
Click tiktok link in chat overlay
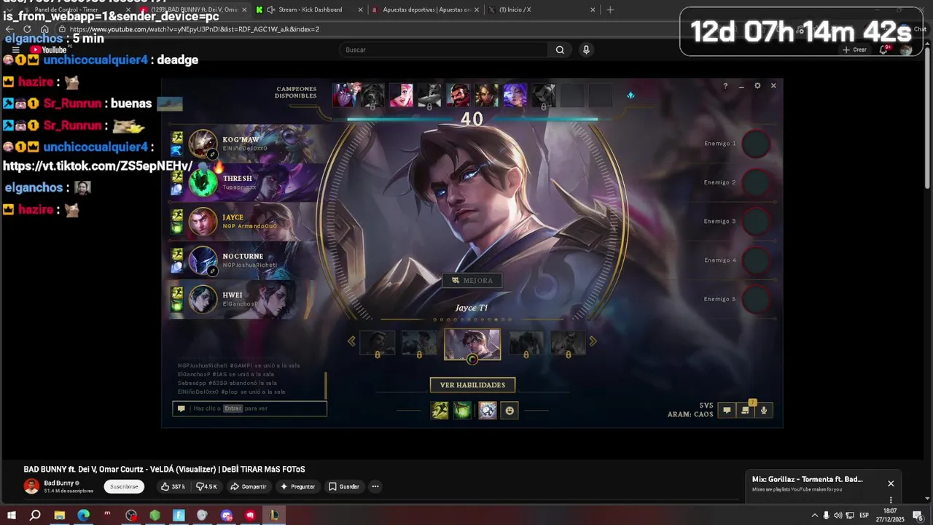point(98,166)
